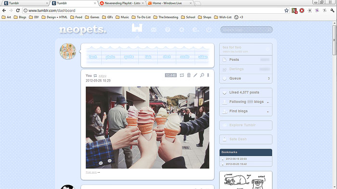The width and height of the screenshot is (337, 189).
Task: Open the Design + HTML bookmarks folder
Action: click(54, 17)
